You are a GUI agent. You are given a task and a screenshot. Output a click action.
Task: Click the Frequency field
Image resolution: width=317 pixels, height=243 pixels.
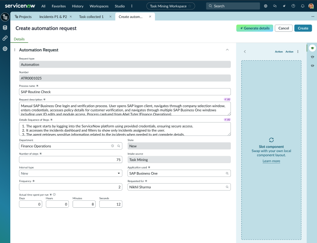click(x=71, y=187)
